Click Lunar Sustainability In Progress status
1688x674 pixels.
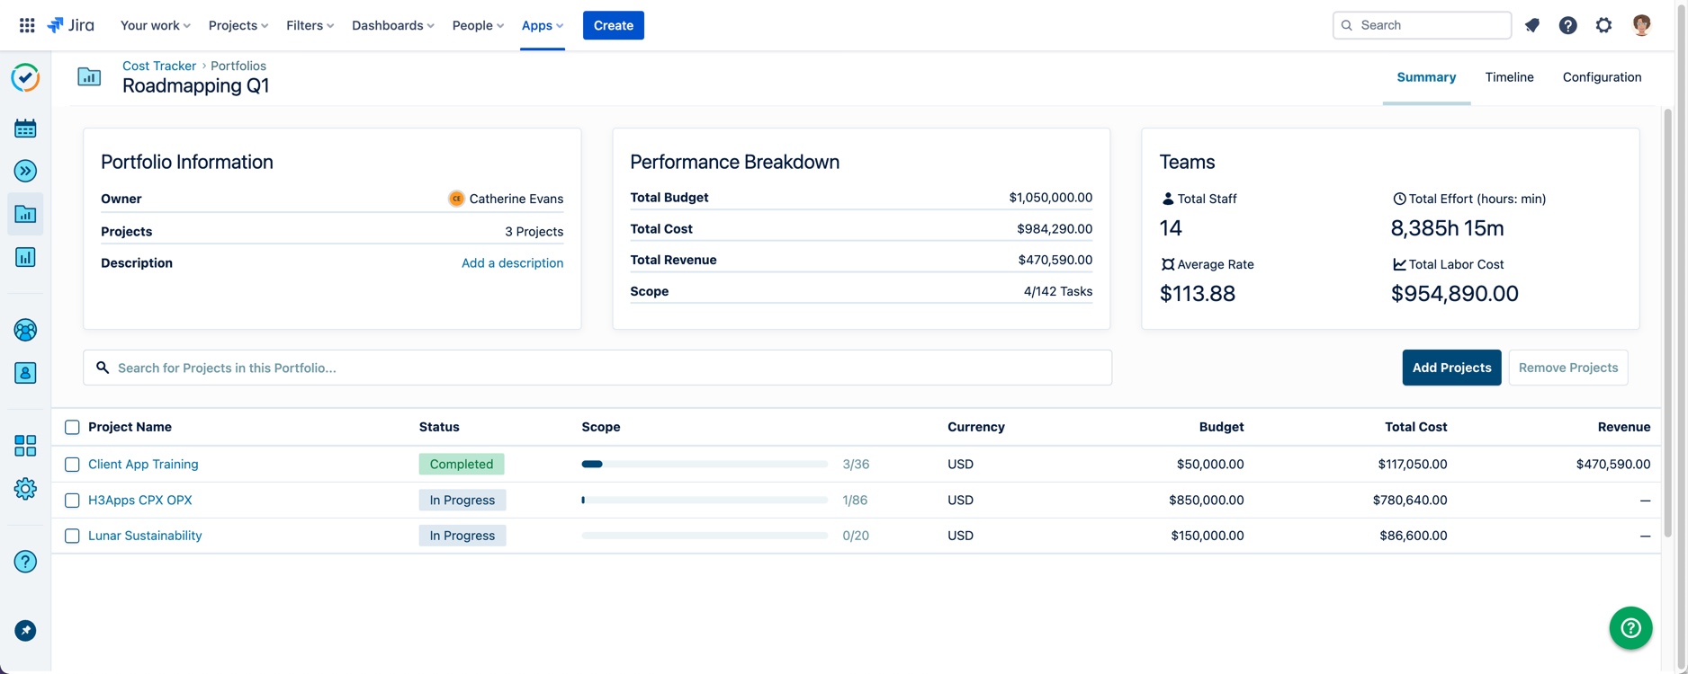tap(462, 536)
